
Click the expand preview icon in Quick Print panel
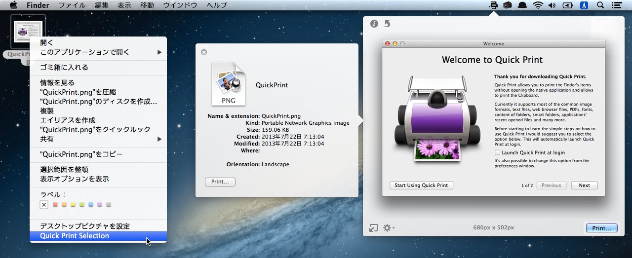pyautogui.click(x=374, y=228)
